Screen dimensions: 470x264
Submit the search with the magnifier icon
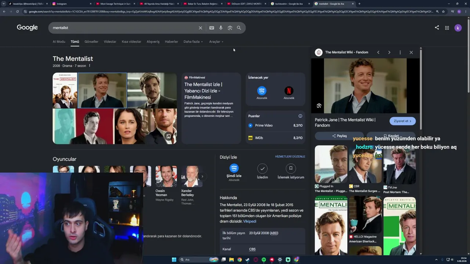tap(239, 28)
